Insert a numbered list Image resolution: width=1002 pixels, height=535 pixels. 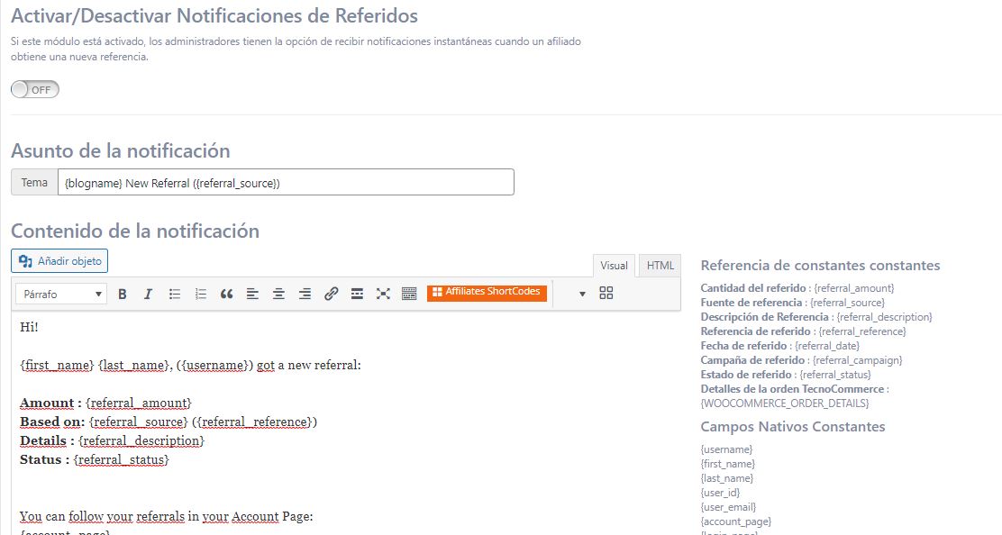(x=201, y=294)
